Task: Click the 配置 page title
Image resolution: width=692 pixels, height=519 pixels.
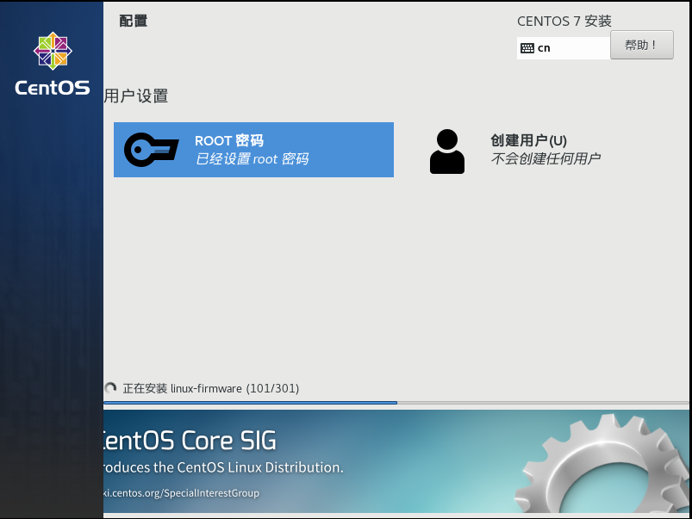Action: [134, 21]
